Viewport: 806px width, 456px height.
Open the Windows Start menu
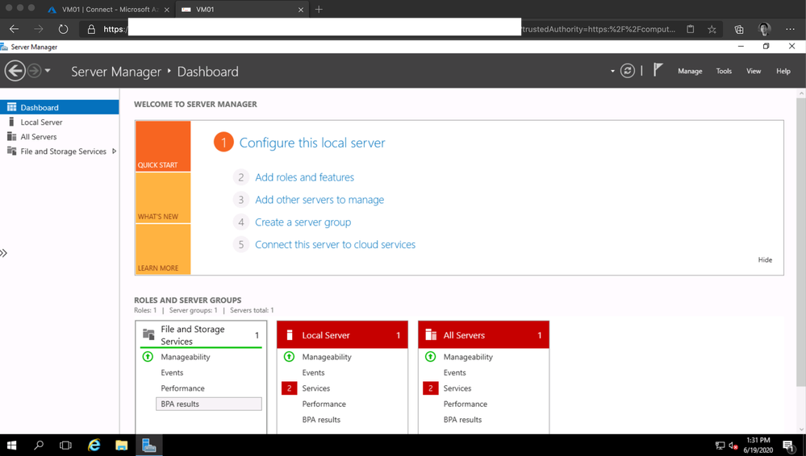tap(11, 446)
